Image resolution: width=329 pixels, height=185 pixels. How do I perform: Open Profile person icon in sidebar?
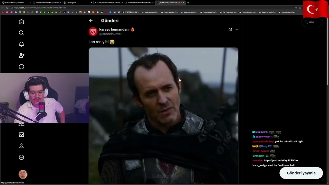21,146
